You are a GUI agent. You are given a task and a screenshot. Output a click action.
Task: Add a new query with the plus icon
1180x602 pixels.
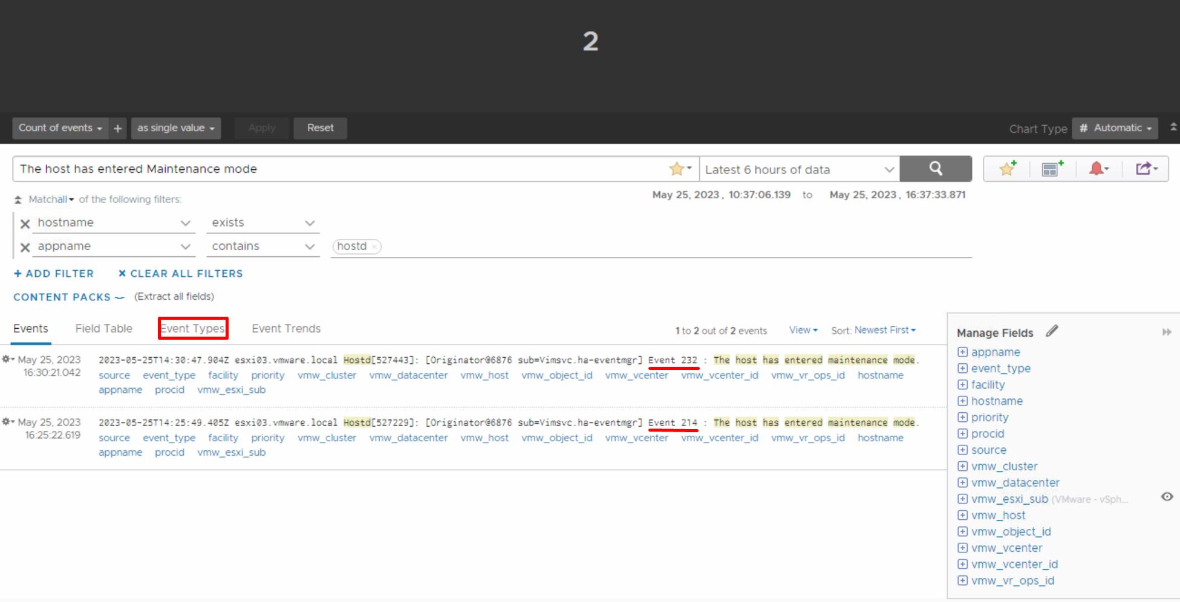[x=117, y=128]
